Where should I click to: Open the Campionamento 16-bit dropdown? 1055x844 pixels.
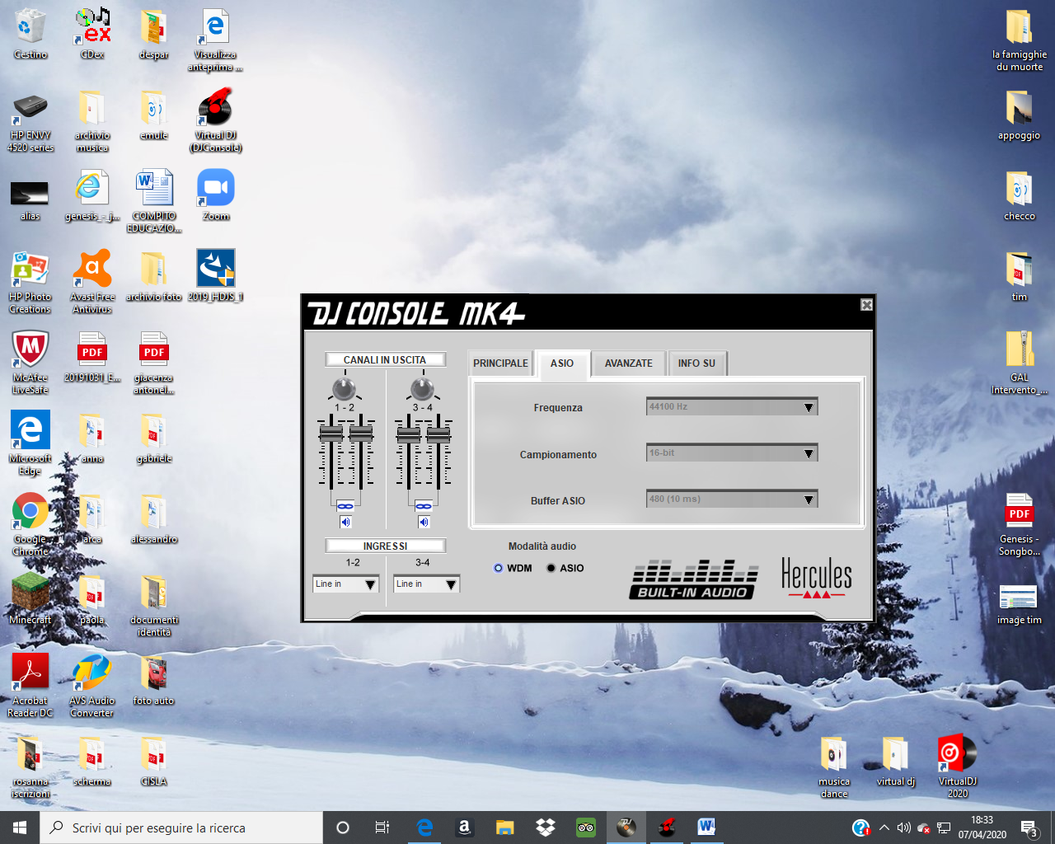coord(732,453)
